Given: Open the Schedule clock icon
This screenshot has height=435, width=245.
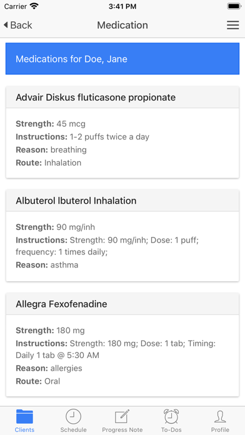Looking at the screenshot, I should pyautogui.click(x=73, y=416).
